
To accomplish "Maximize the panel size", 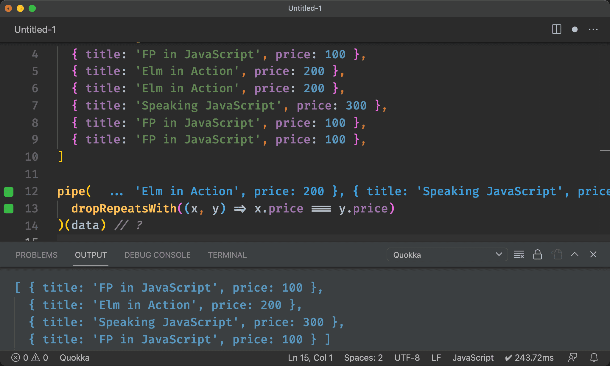I will coord(575,254).
